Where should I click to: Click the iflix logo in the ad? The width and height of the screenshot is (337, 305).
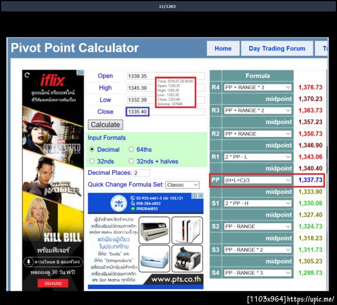52,80
